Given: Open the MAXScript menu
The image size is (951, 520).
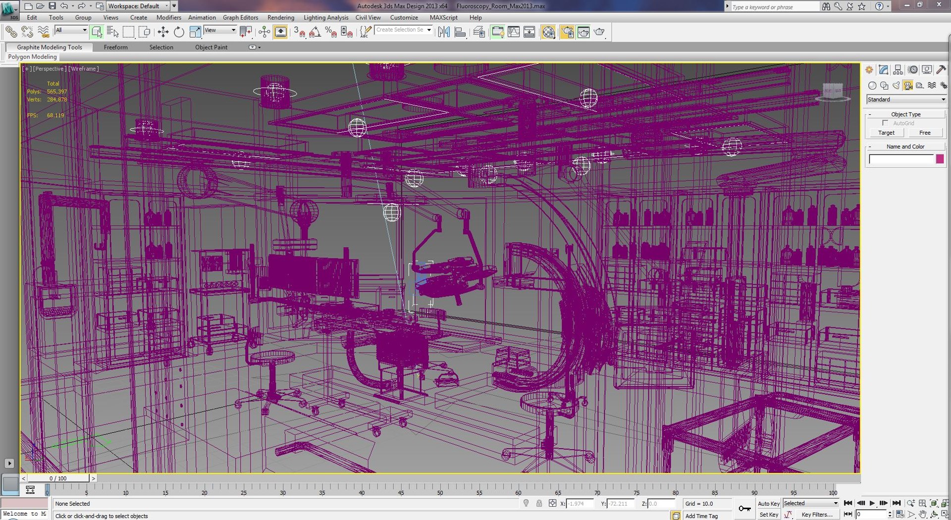Looking at the screenshot, I should point(444,17).
